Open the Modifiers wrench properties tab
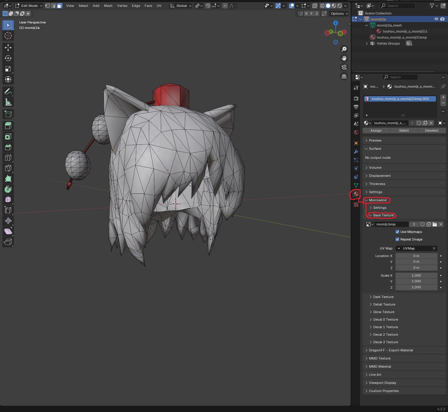 [356, 152]
